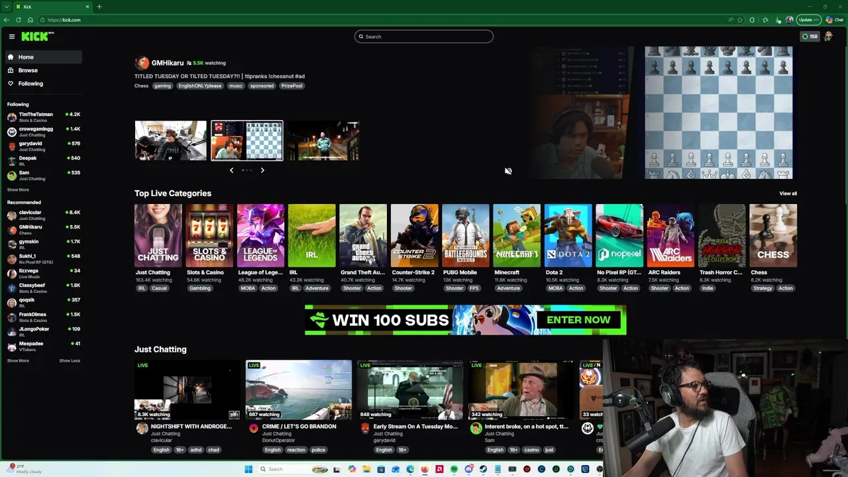
Task: Open the Counter-Strike 2 category card
Action: point(414,235)
